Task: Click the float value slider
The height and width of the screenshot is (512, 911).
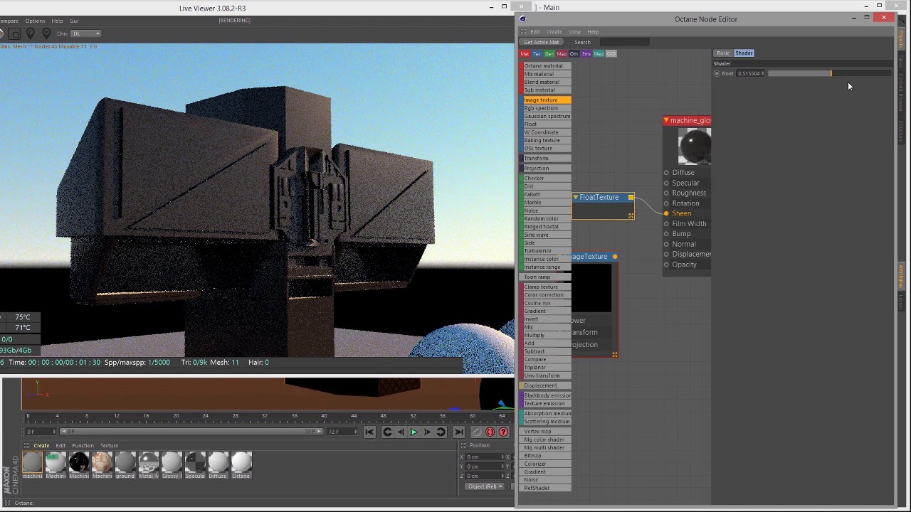Action: [829, 73]
